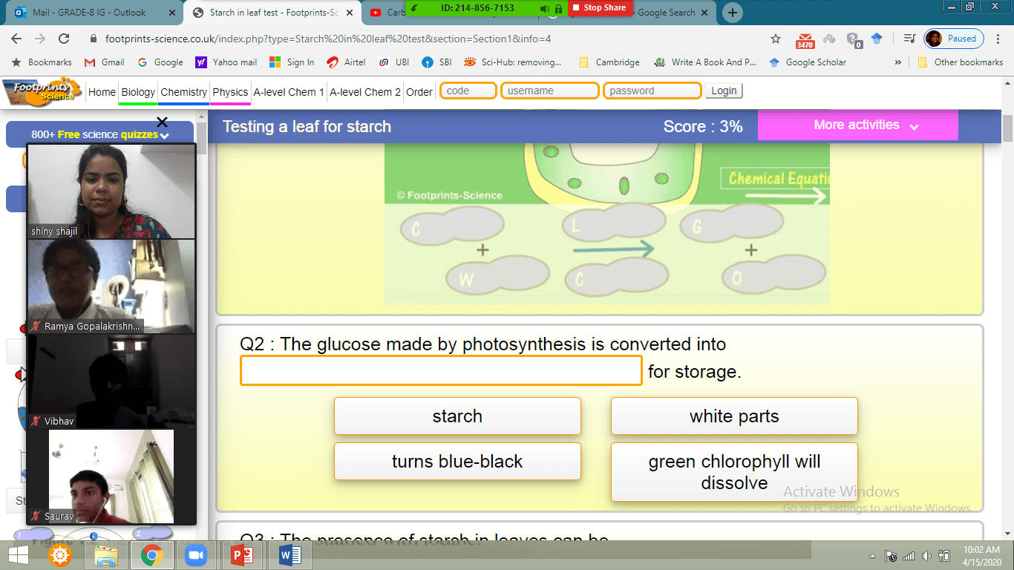Expand the More activities dropdown
Viewport: 1014px width, 570px height.
[x=857, y=125]
